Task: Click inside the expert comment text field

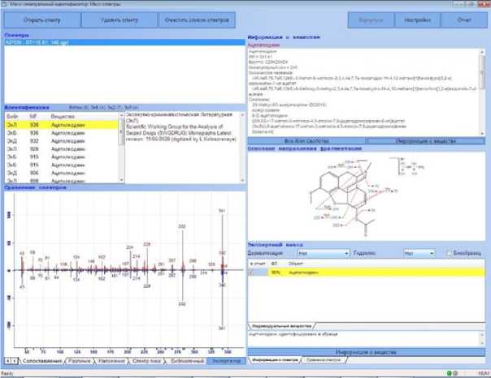Action: (x=364, y=338)
